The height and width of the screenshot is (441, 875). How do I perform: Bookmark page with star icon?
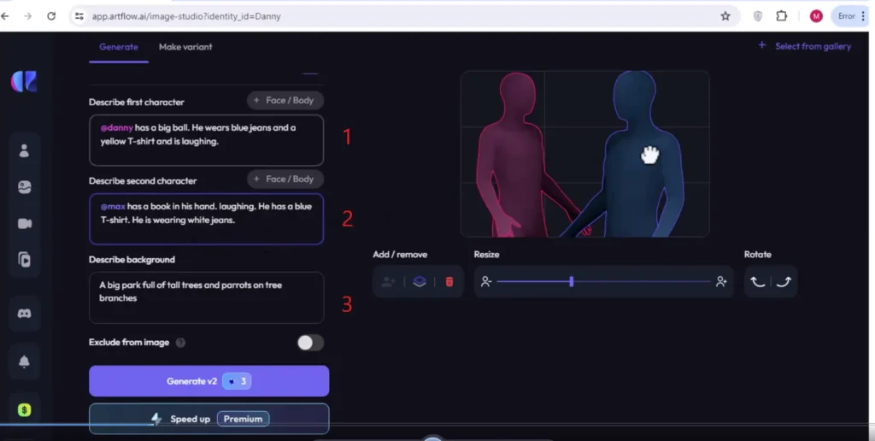point(725,16)
